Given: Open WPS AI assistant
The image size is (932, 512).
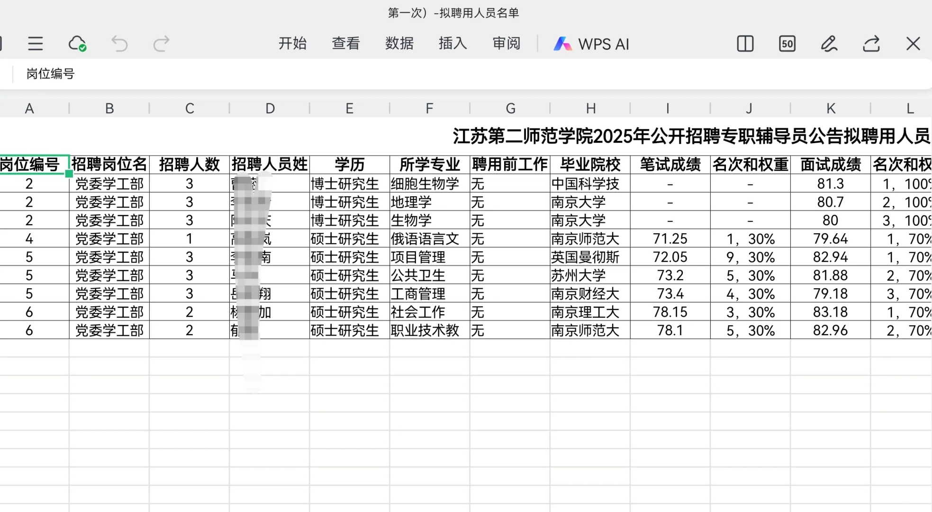Looking at the screenshot, I should (x=591, y=44).
